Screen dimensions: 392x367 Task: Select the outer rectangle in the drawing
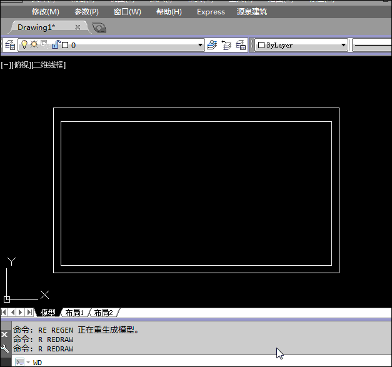(196, 108)
